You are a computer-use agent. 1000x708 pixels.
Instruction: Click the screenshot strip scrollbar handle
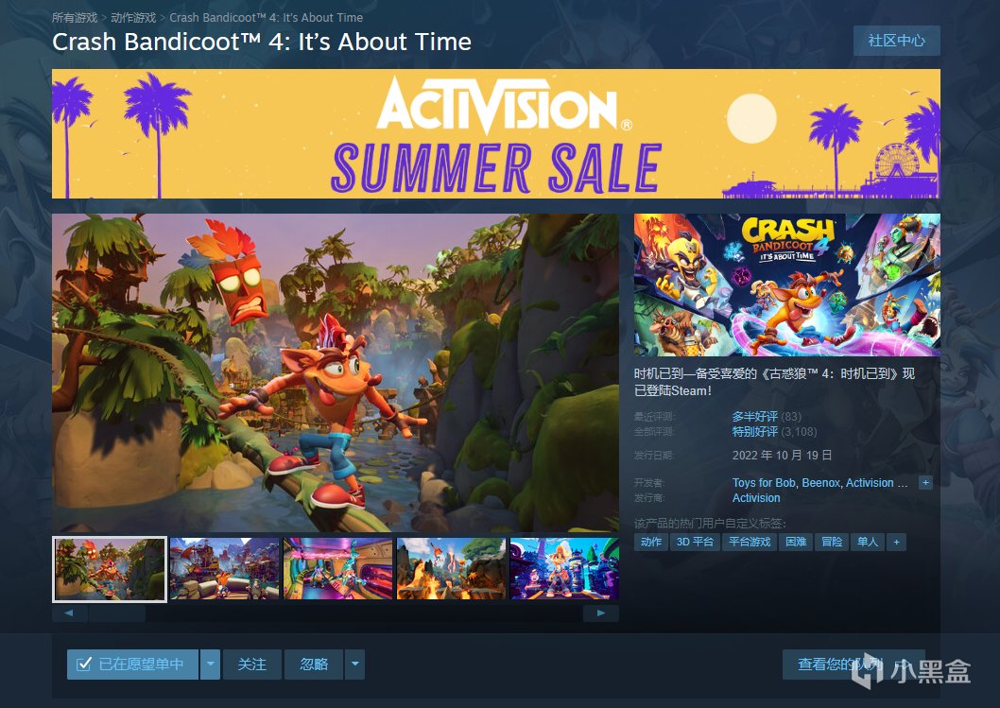(116, 613)
